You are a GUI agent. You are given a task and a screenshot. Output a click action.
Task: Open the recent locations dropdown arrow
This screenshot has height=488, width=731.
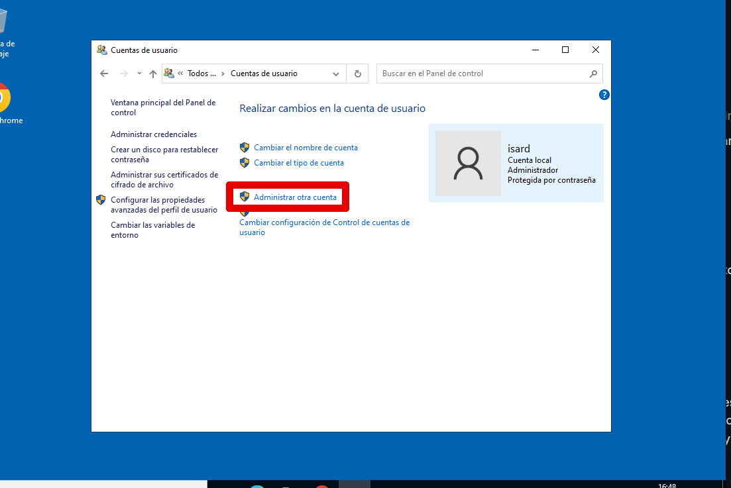click(139, 73)
